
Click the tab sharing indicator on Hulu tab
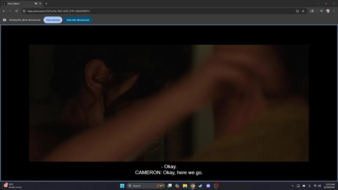click(36, 4)
